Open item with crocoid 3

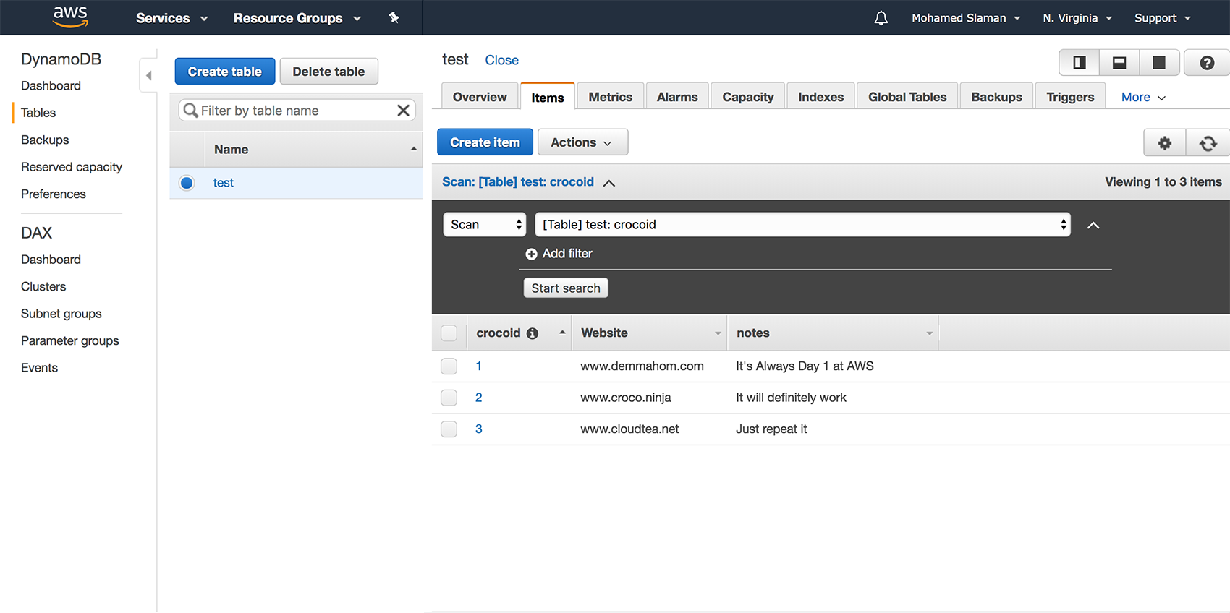pos(478,429)
